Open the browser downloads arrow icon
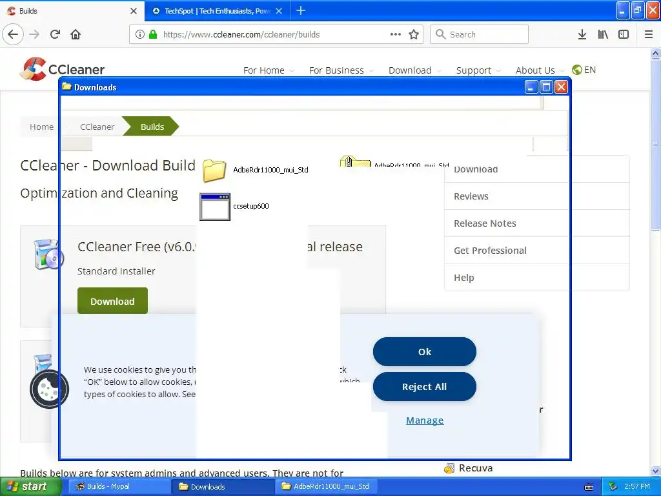This screenshot has width=661, height=496. click(x=582, y=34)
